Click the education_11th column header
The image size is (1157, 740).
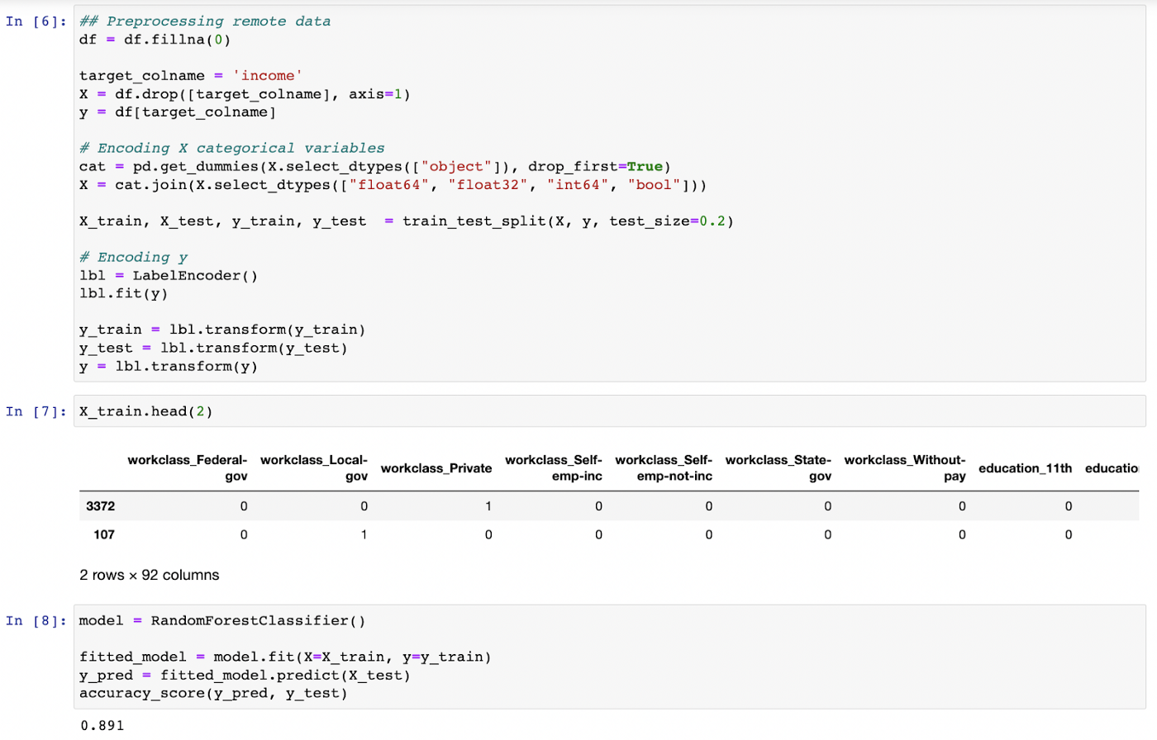coord(1025,468)
